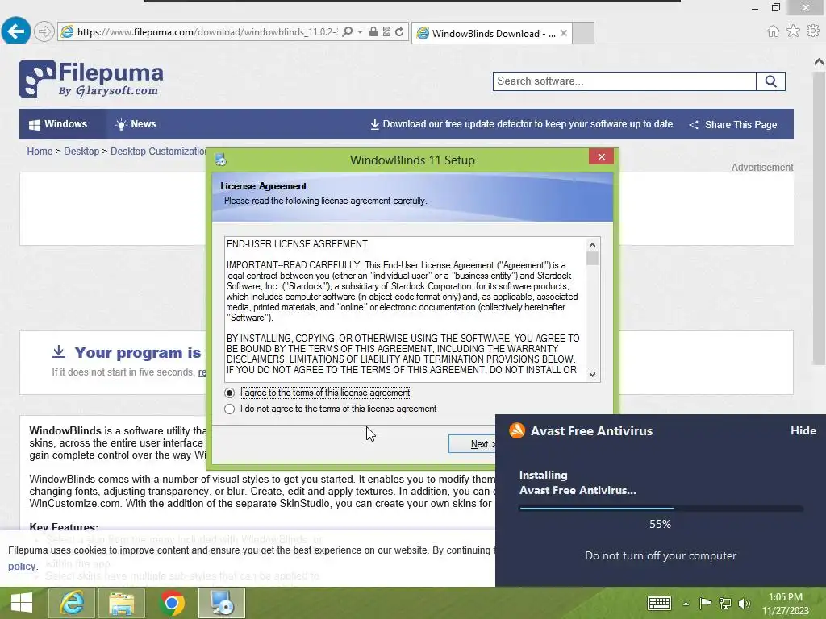Open the Desktop breadcrumb link

coord(81,151)
